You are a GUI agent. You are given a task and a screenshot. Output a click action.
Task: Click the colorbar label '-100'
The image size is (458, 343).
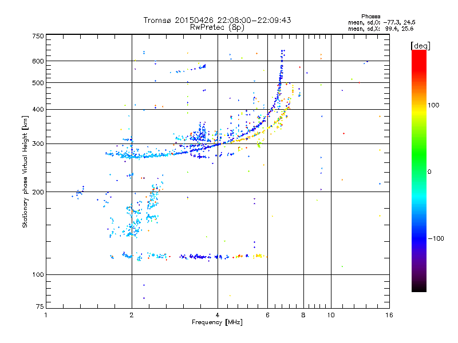(x=436, y=238)
